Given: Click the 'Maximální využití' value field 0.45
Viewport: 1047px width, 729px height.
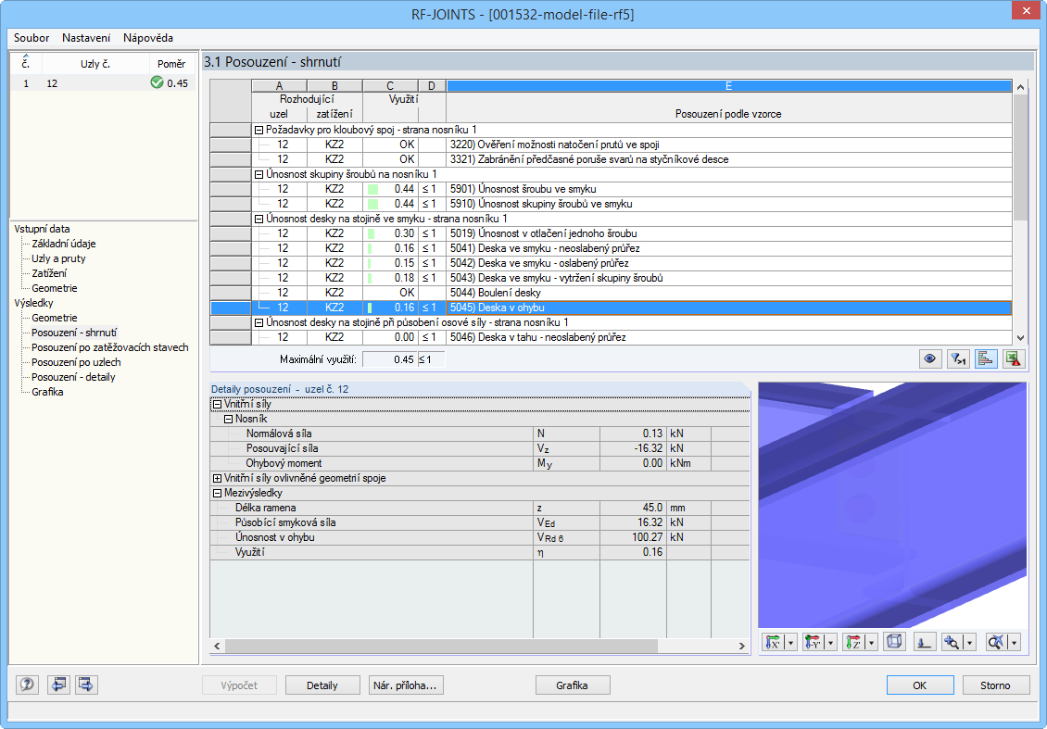Looking at the screenshot, I should (x=390, y=359).
